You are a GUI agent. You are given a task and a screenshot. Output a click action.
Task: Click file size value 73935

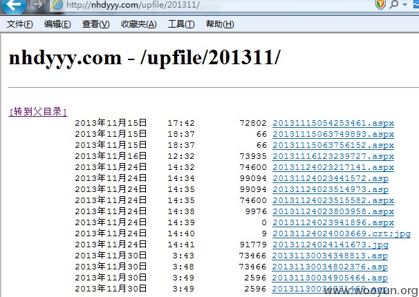pyautogui.click(x=253, y=156)
